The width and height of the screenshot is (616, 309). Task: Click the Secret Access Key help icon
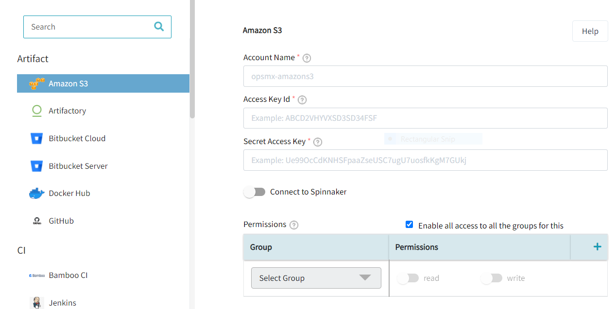[x=317, y=142]
